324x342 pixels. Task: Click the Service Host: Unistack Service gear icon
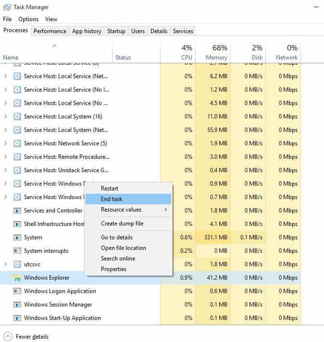pyautogui.click(x=17, y=170)
